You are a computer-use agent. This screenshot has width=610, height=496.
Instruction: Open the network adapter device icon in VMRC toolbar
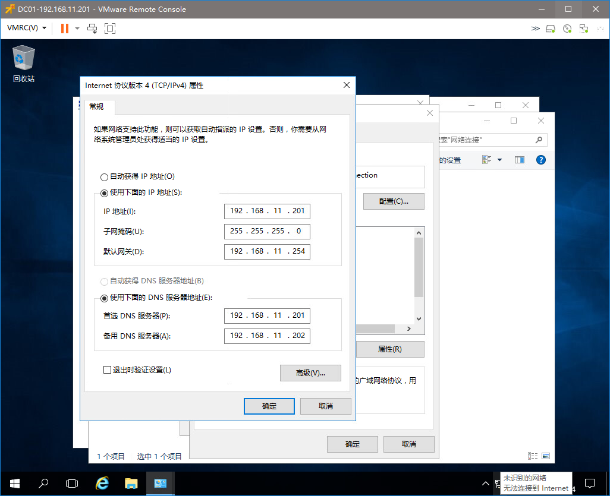[x=584, y=29]
